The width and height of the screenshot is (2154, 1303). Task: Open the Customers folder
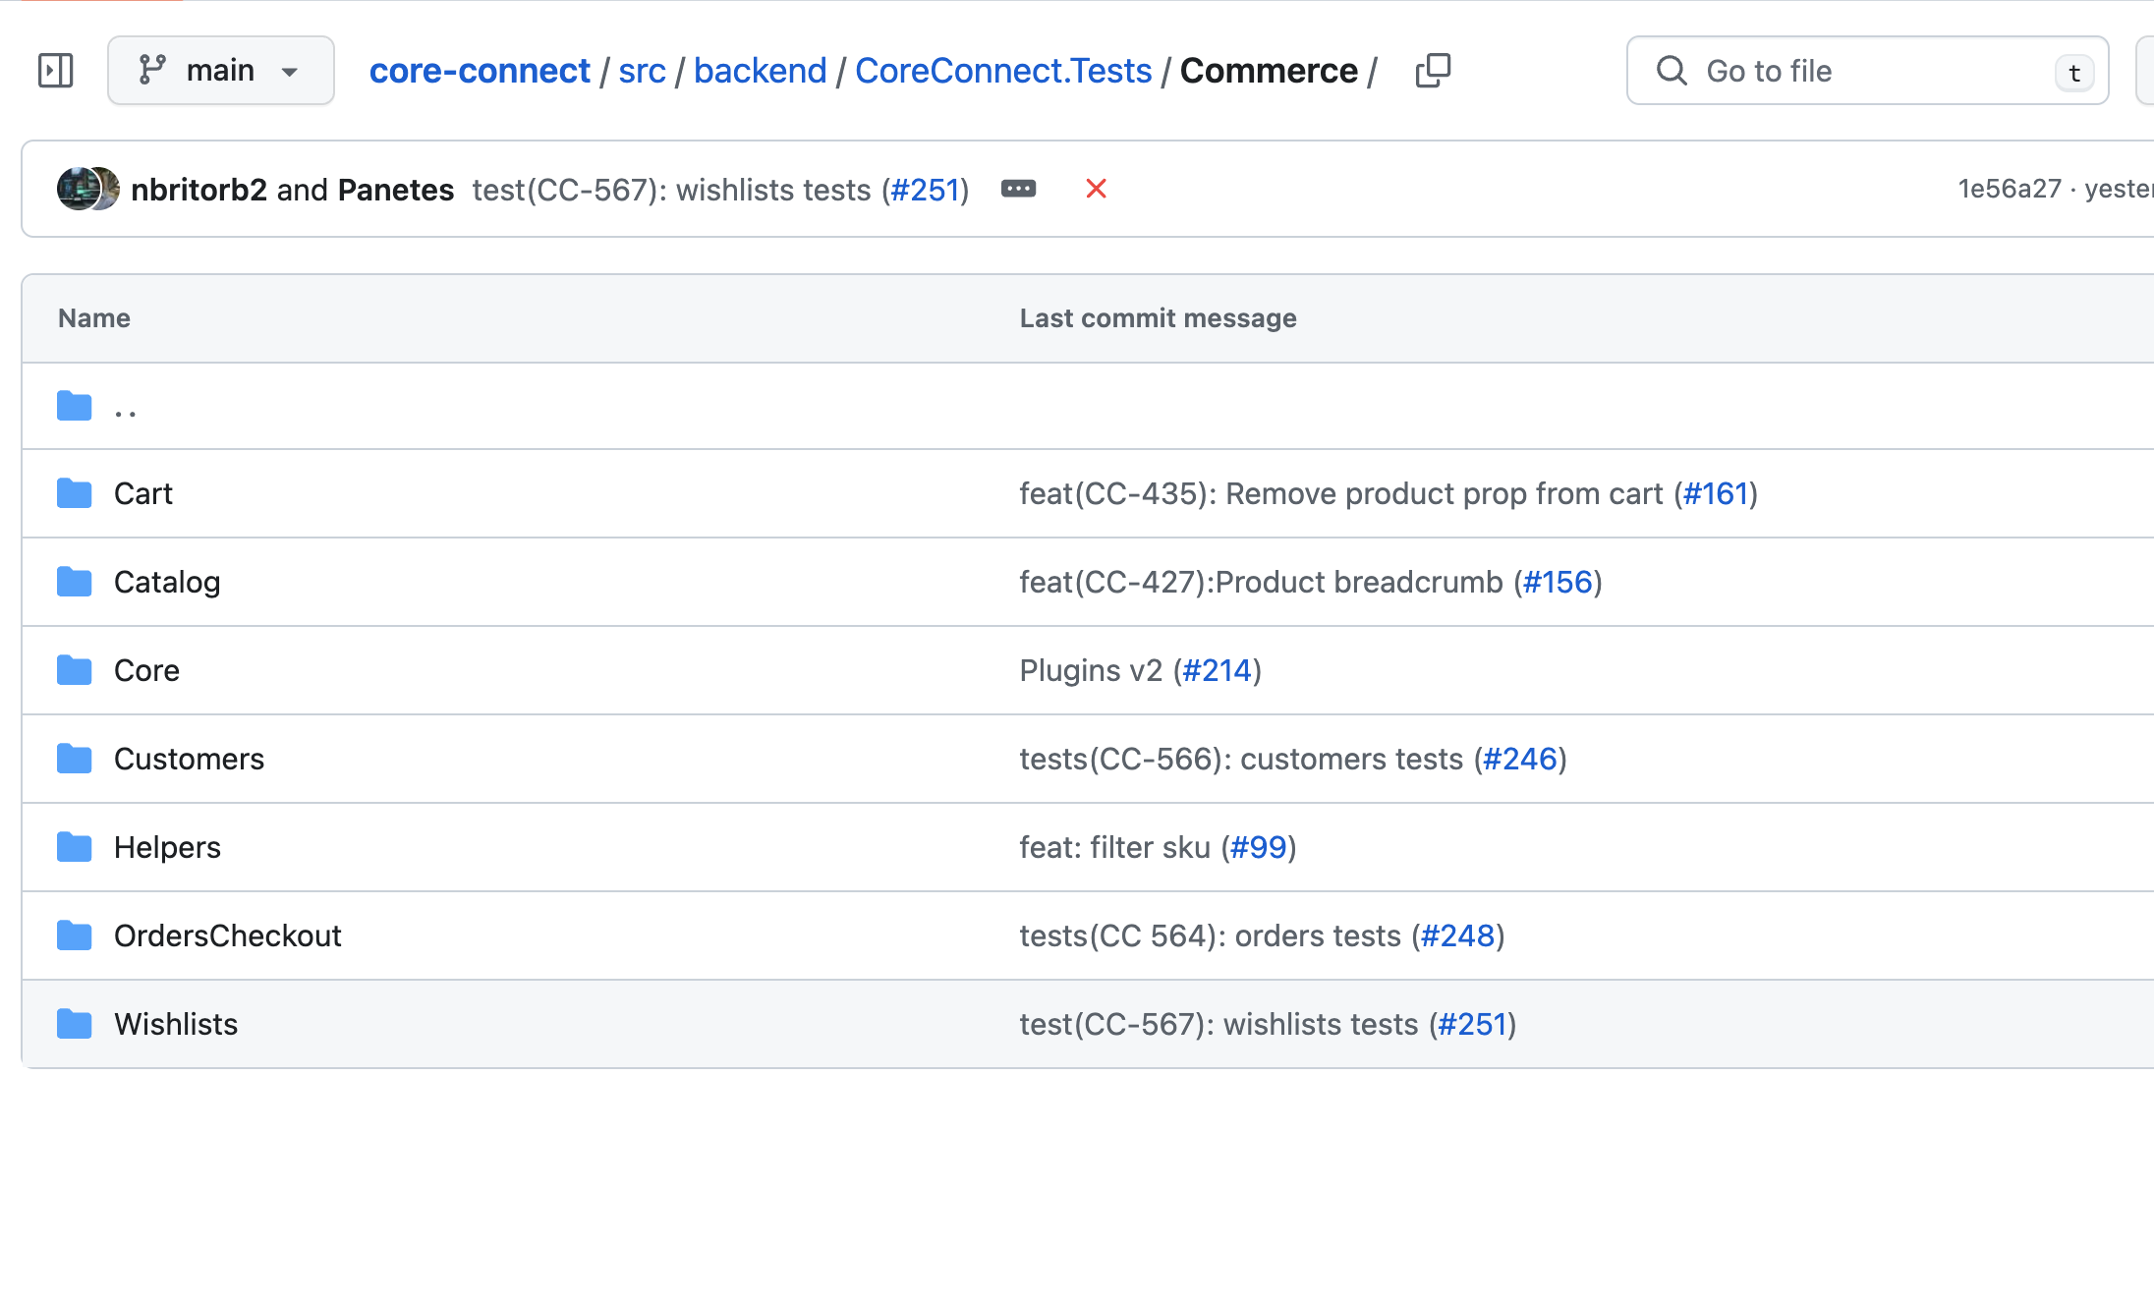pos(189,759)
